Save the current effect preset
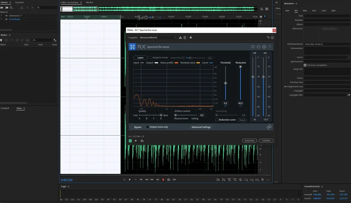Screen dimensions: 351x203 180,37
